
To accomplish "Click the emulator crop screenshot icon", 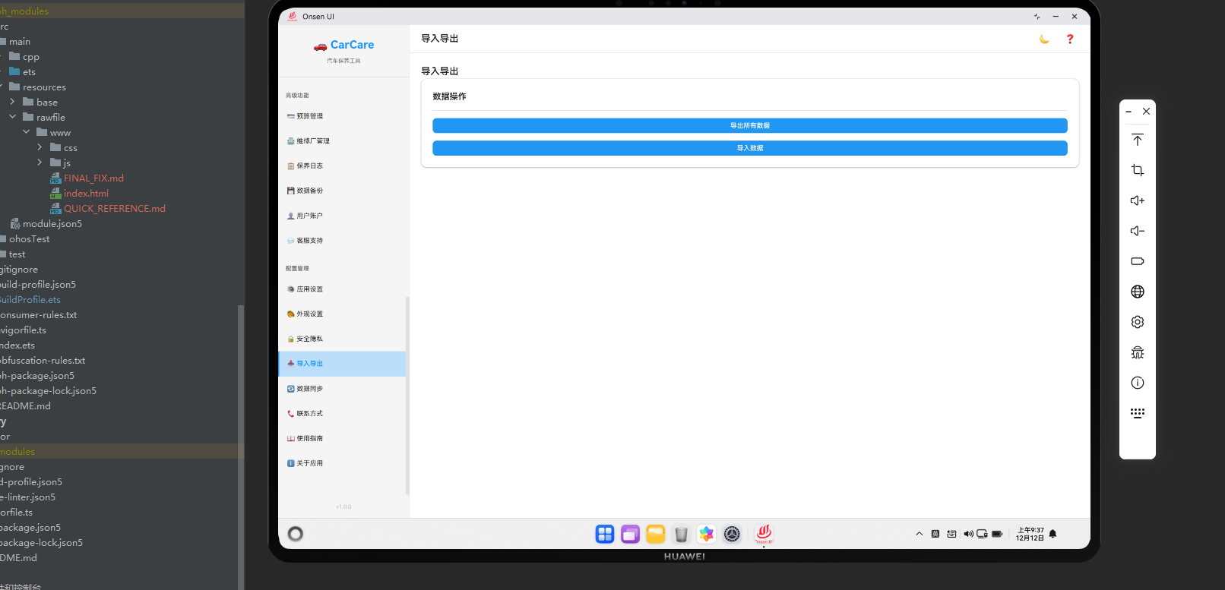I will 1138,170.
